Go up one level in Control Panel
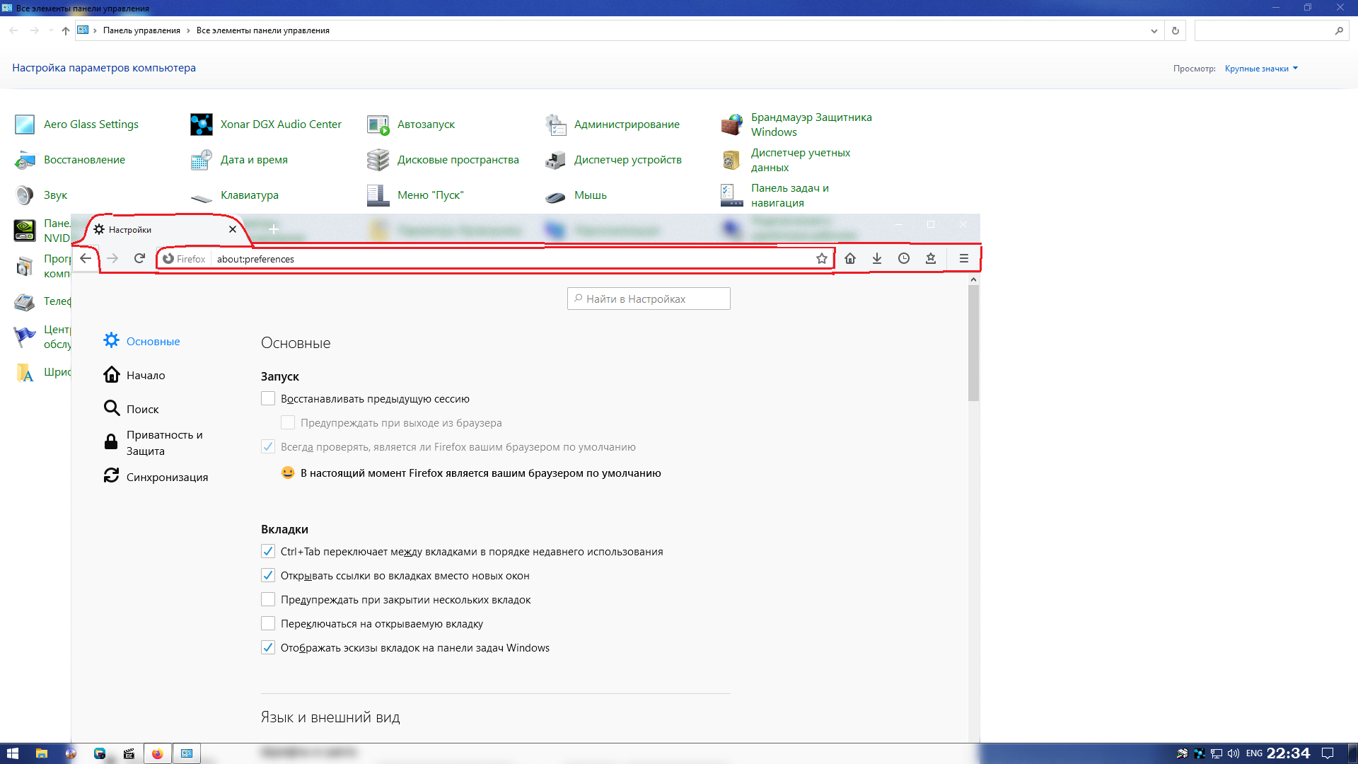 pyautogui.click(x=66, y=30)
